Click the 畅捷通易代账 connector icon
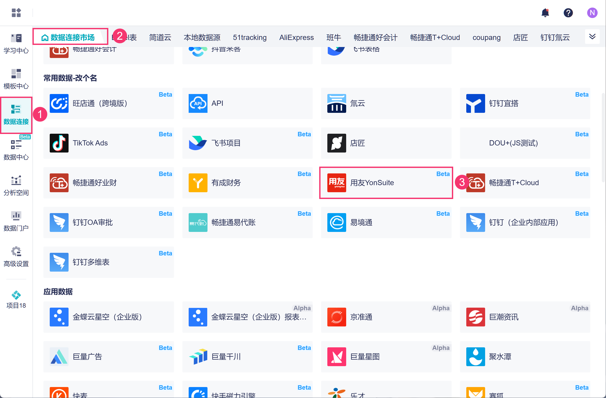 pos(198,223)
